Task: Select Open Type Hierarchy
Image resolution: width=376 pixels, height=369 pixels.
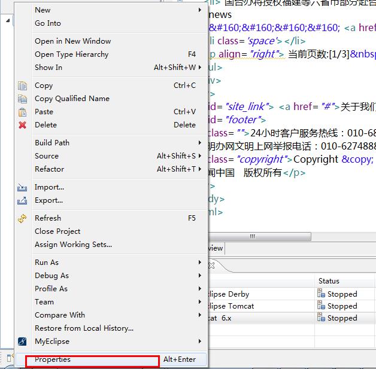Action: pyautogui.click(x=72, y=54)
